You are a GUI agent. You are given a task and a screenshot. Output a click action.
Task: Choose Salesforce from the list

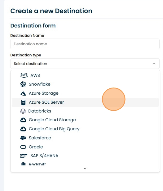click(85, 138)
